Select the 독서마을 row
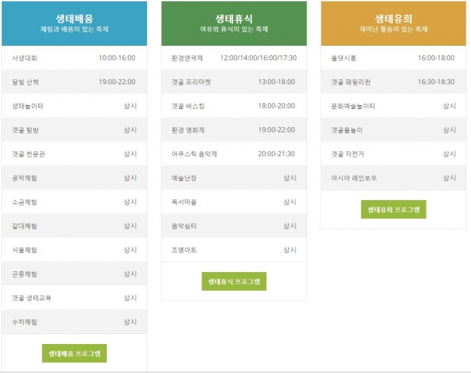Image resolution: width=471 pixels, height=373 pixels. click(234, 202)
